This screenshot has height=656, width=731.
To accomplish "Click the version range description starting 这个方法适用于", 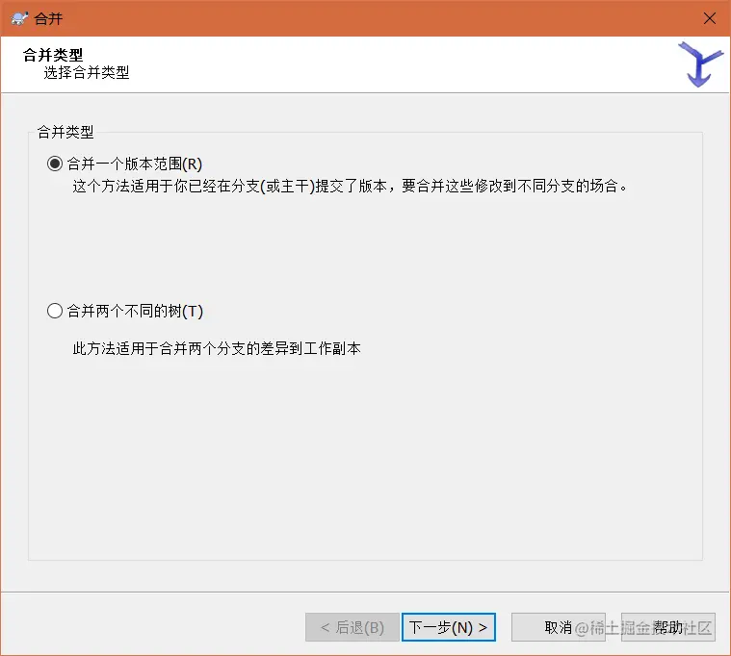I will pyautogui.click(x=351, y=187).
